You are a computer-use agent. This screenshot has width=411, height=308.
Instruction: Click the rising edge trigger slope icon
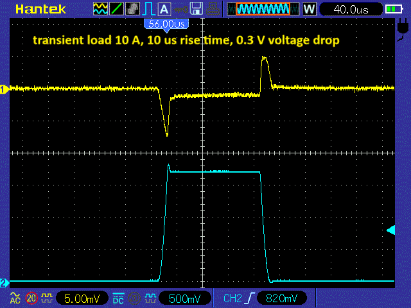point(250,298)
